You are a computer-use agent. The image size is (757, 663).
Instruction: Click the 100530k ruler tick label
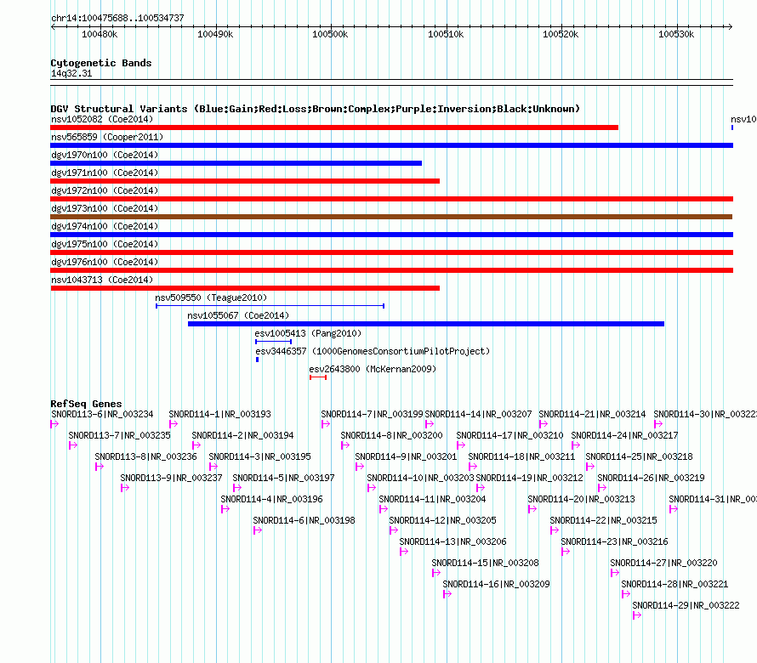click(676, 34)
